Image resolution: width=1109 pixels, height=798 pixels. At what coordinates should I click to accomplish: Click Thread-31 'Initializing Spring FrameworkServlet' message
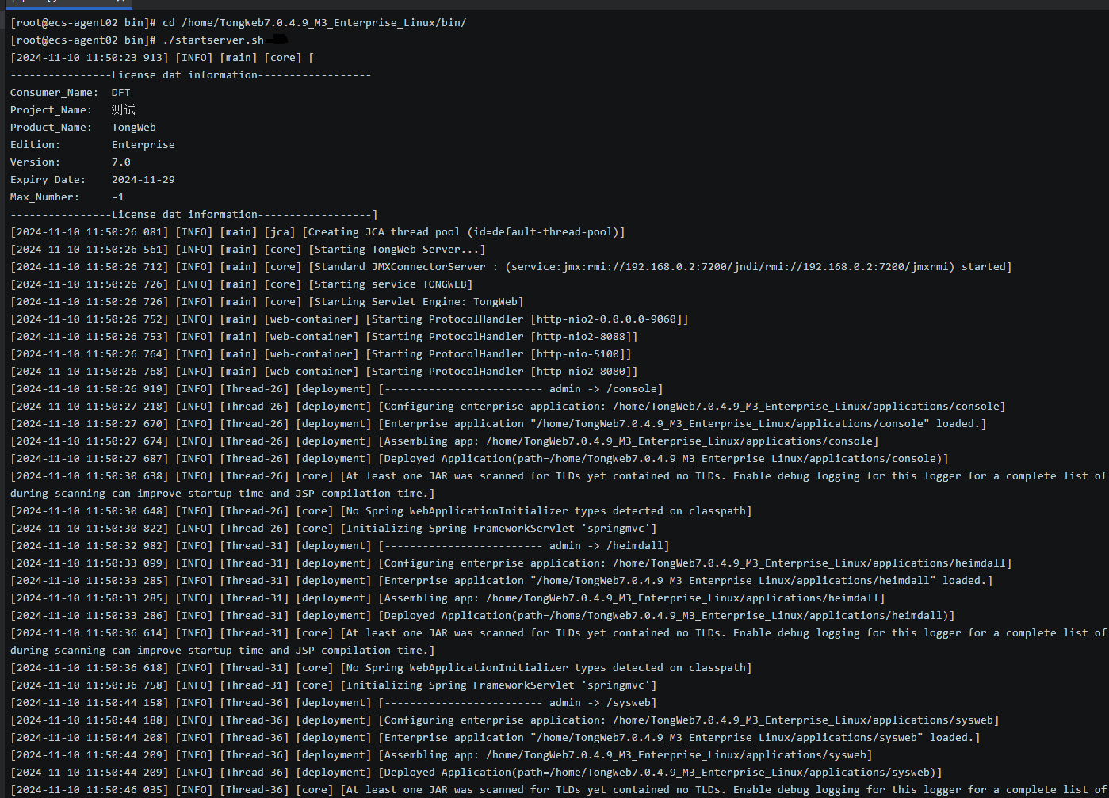click(499, 685)
